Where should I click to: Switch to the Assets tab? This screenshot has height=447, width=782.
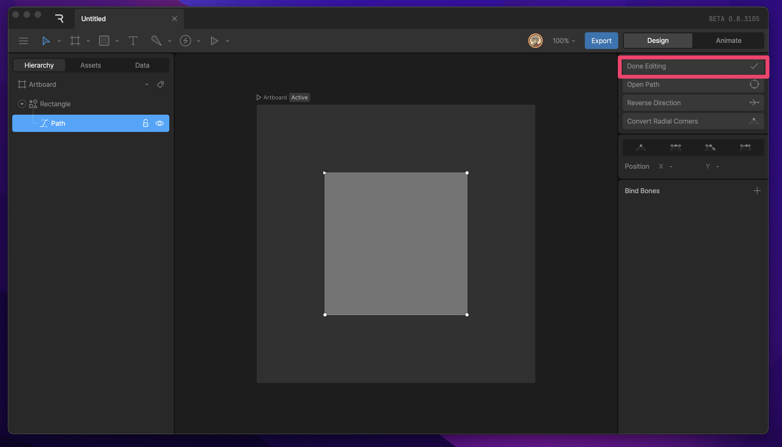(91, 65)
